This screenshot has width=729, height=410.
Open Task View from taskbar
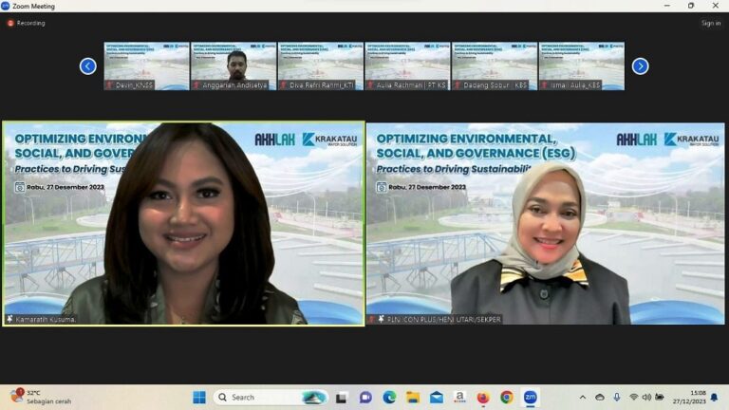tap(342, 398)
